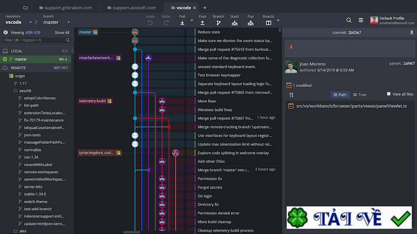Click the Stash changes icon
The width and height of the screenshot is (417, 234).
pyautogui.click(x=235, y=22)
